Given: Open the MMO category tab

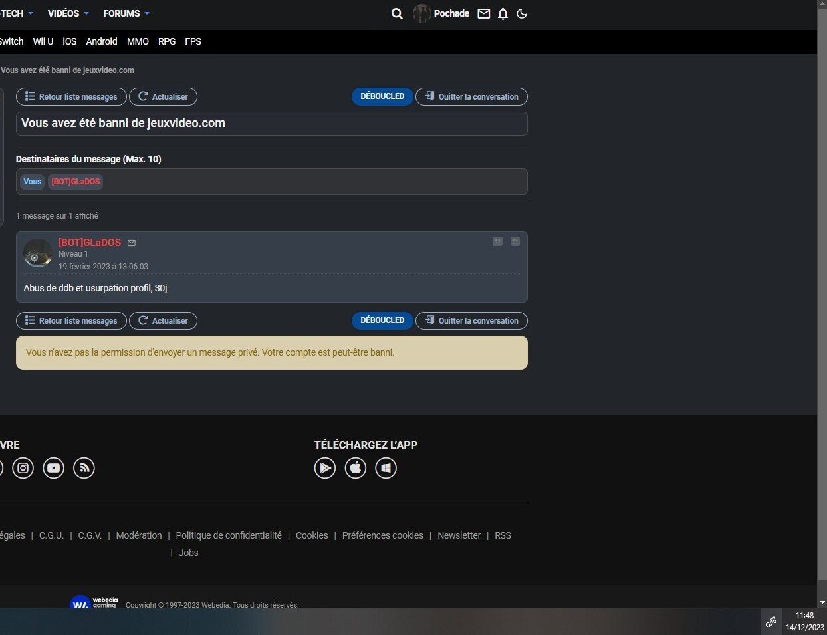Looking at the screenshot, I should (138, 41).
